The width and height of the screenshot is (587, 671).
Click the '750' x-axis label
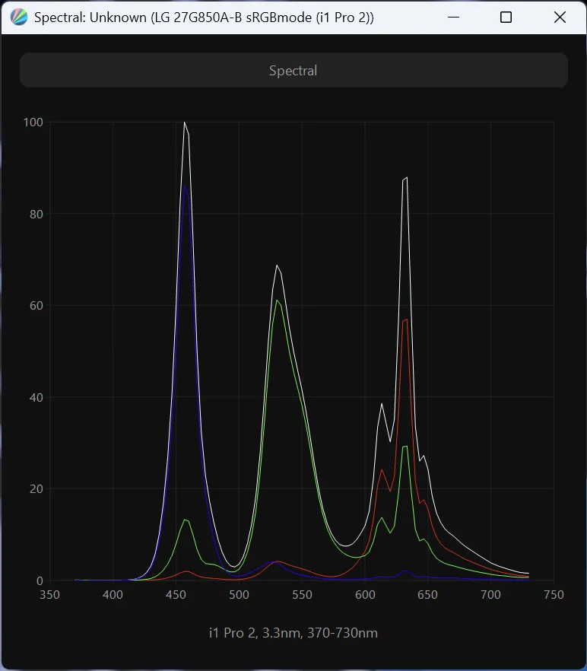click(554, 595)
